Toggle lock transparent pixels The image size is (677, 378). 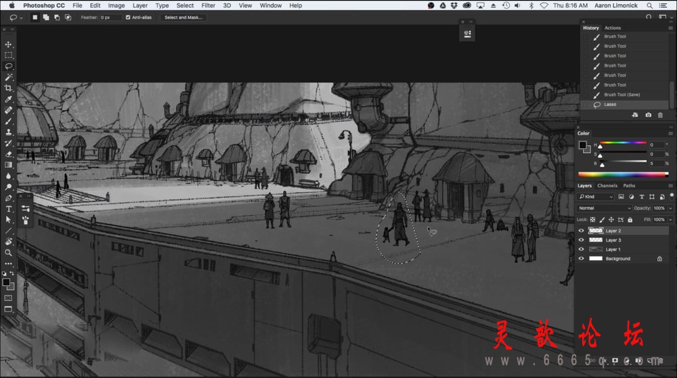coord(593,220)
